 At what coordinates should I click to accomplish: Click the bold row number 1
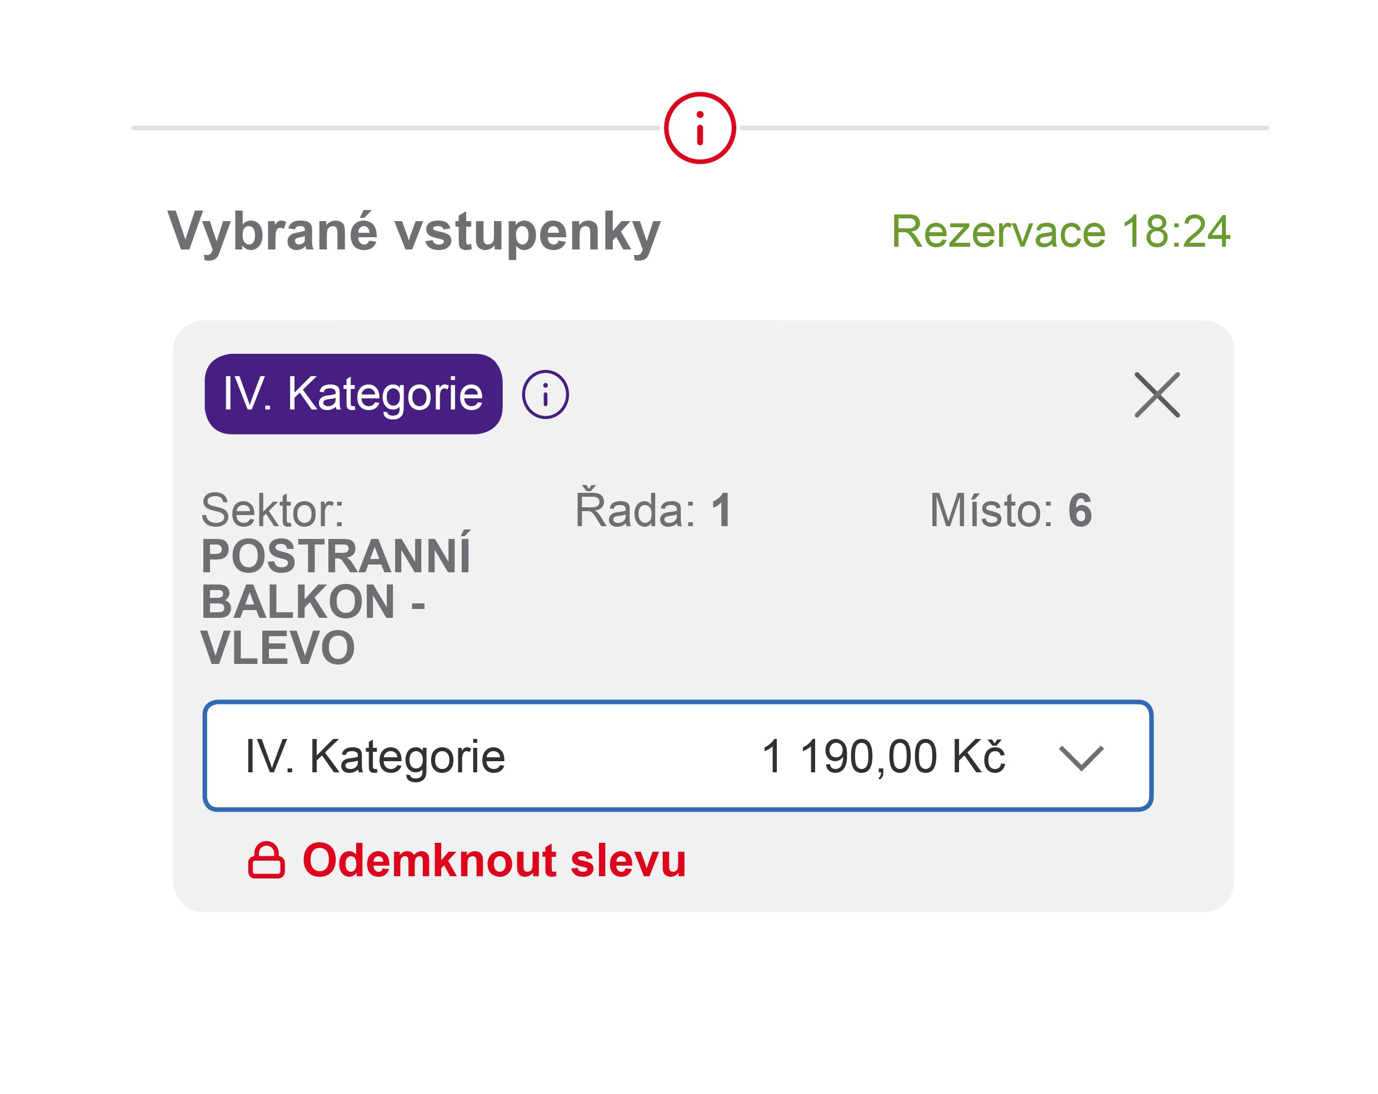coord(722,511)
